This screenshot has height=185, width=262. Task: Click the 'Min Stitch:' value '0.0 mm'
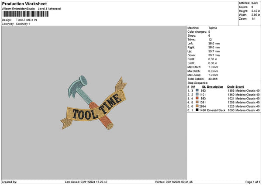click(213, 71)
